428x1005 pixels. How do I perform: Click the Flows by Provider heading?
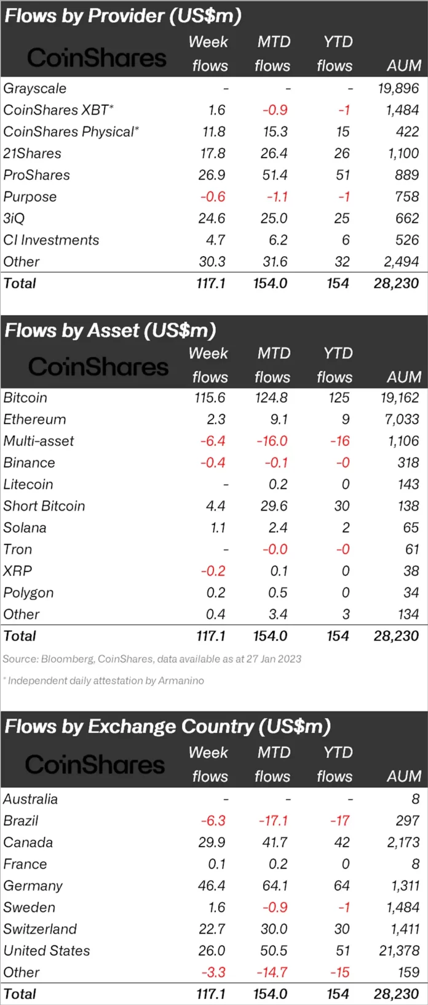pos(123,15)
